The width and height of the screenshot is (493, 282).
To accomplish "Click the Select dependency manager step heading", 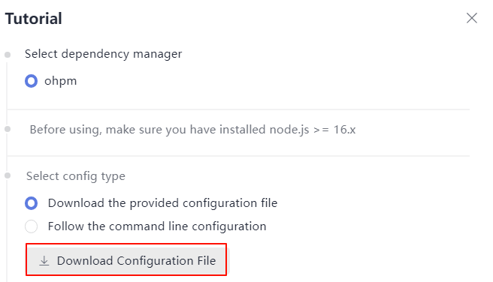I will 103,54.
